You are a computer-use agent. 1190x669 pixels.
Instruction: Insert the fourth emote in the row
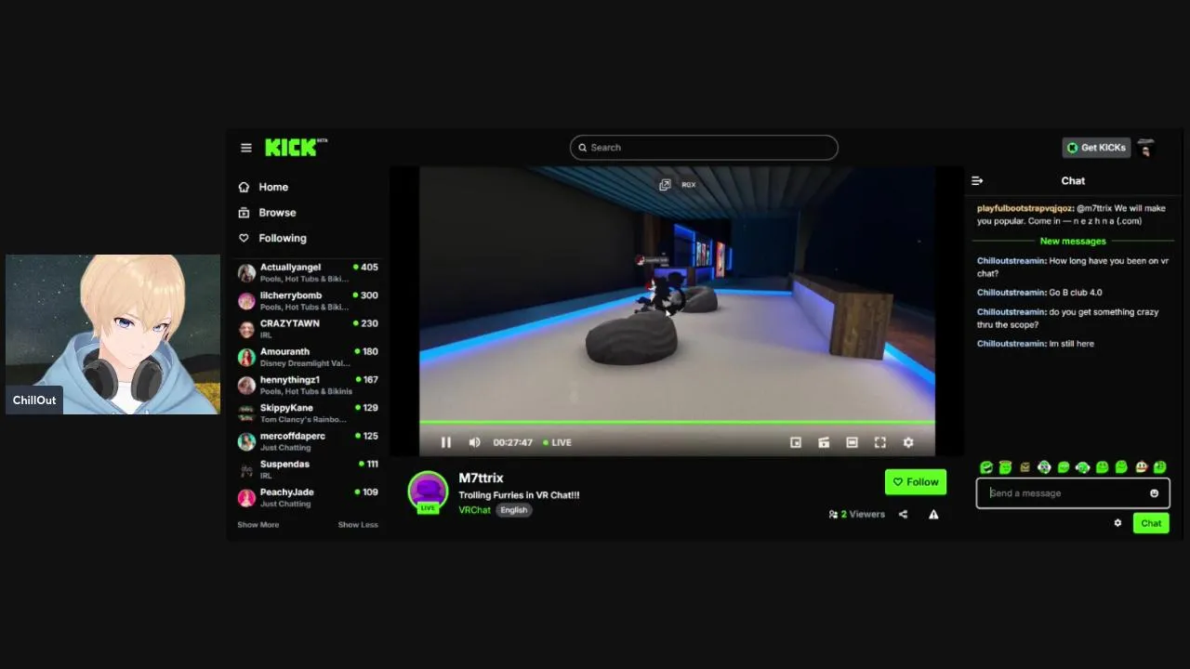[1044, 467]
